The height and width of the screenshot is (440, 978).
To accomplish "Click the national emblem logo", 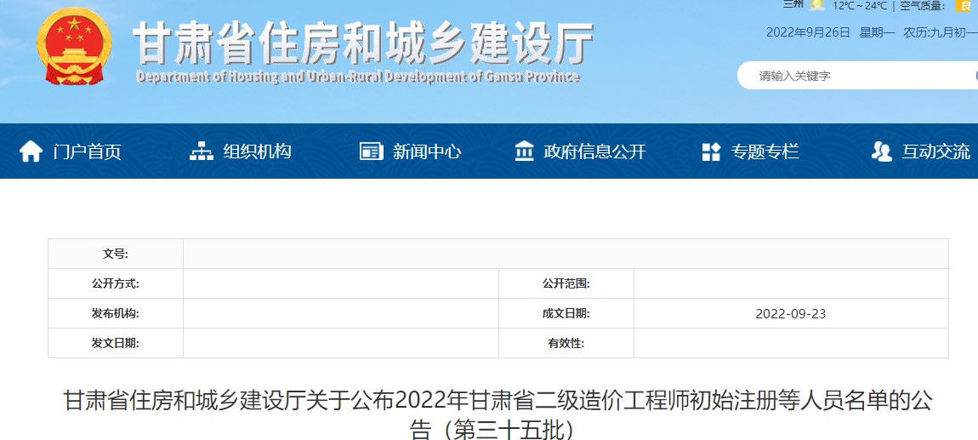I will coord(75,45).
